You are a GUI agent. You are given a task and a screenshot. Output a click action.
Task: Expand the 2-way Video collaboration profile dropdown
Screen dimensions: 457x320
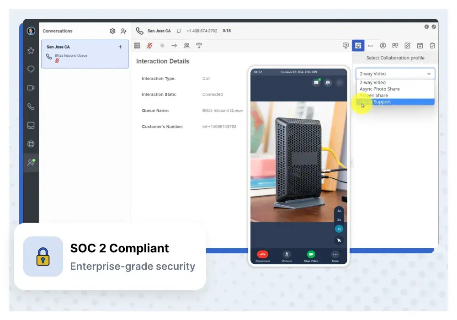(395, 74)
